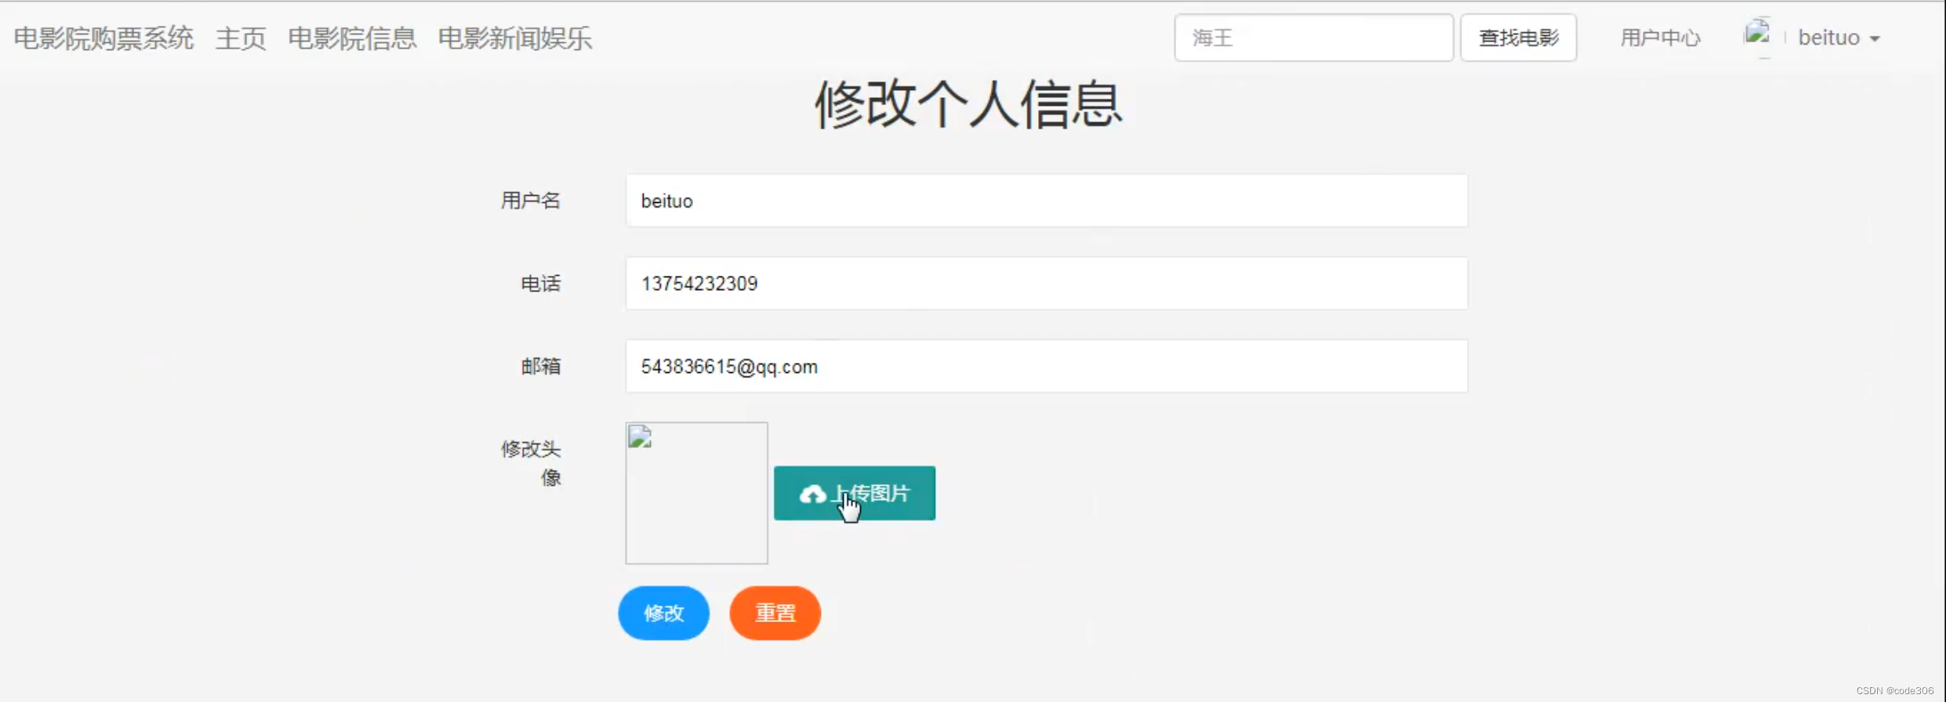Open the 用户中心 link
This screenshot has width=1946, height=702.
[x=1660, y=38]
